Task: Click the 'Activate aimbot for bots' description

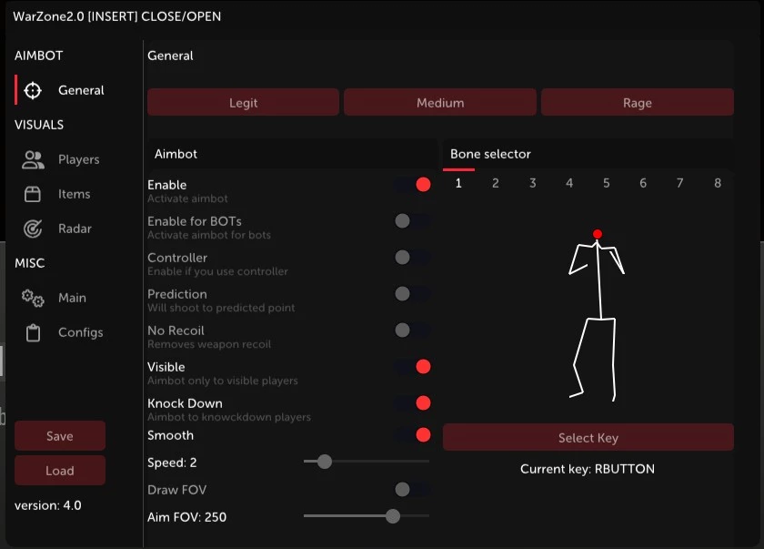Action: (209, 235)
